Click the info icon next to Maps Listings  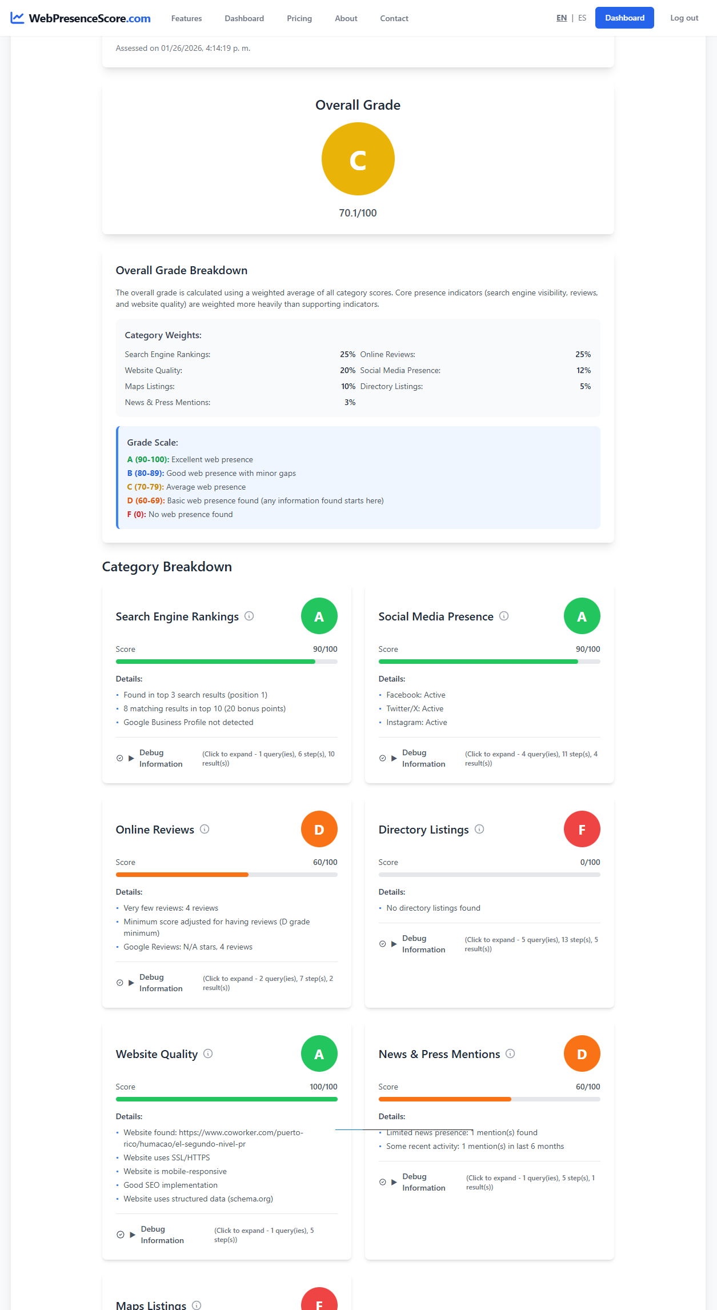(197, 1304)
